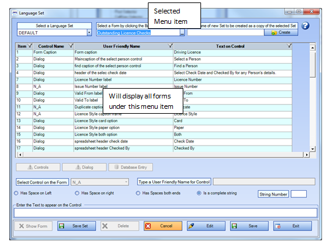
Task: Click the grid horizontal scroll left arrow
Action: (20, 155)
